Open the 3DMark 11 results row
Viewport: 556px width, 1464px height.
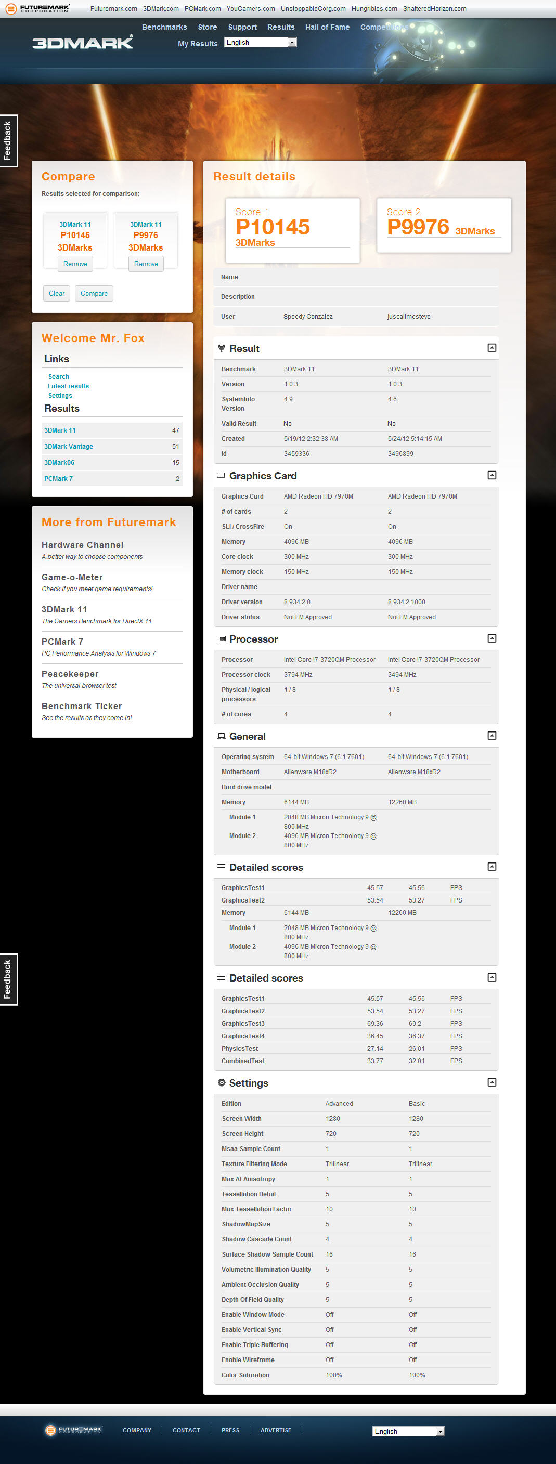(112, 430)
